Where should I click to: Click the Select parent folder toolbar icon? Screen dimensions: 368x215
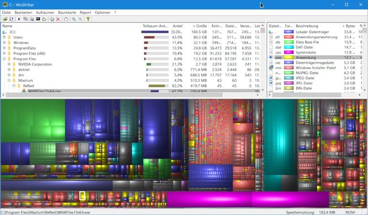(x=66, y=19)
